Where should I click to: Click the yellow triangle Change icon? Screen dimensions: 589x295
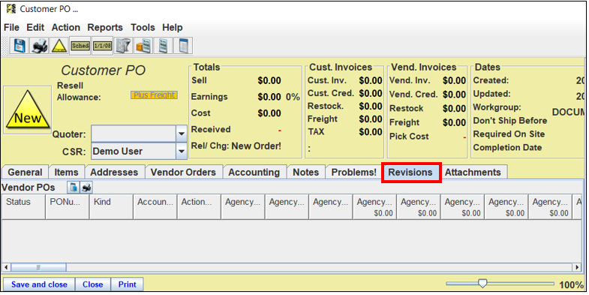tap(59, 46)
